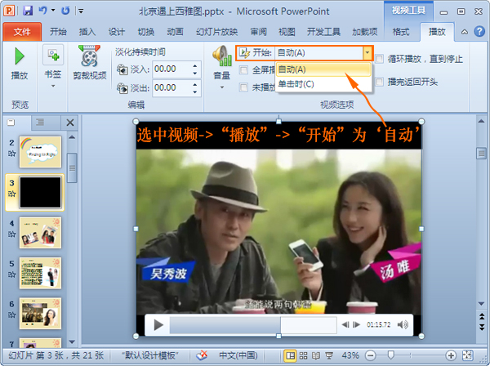Fit slide to current window icon

tap(467, 355)
